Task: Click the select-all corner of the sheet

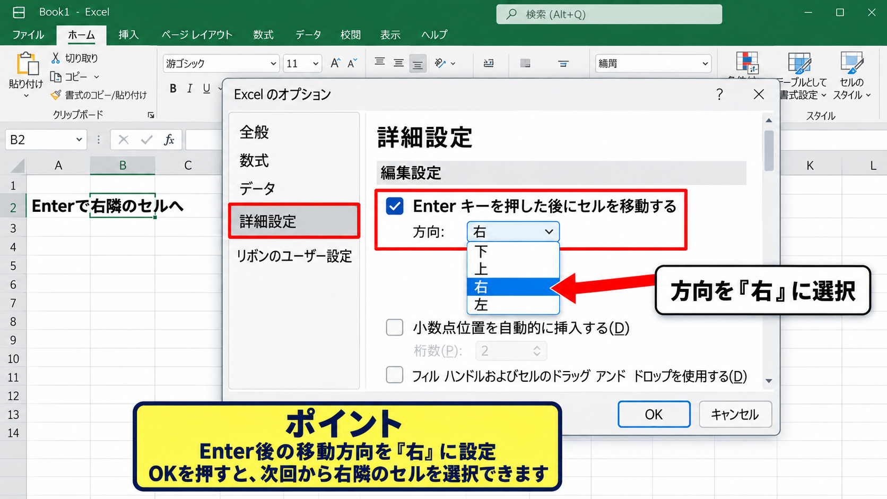Action: pos(18,166)
